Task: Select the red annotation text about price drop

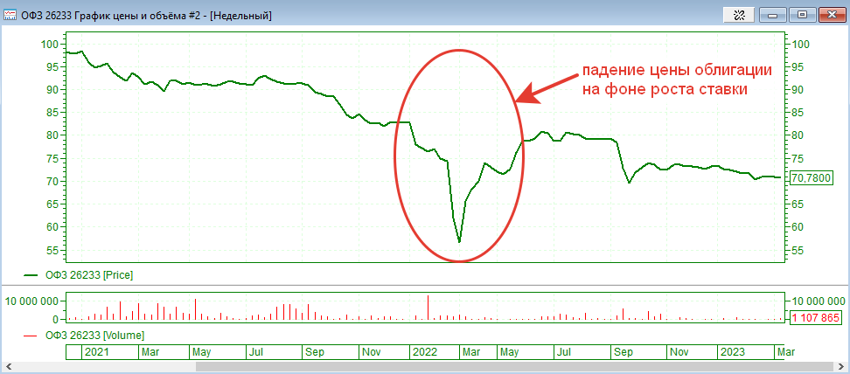Action: point(676,80)
